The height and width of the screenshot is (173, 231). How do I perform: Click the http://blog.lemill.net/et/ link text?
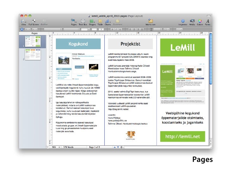point(118,109)
